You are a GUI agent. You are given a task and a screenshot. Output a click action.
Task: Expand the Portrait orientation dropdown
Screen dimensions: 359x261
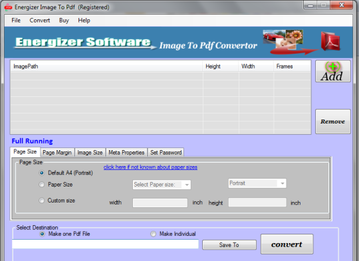[257, 183]
